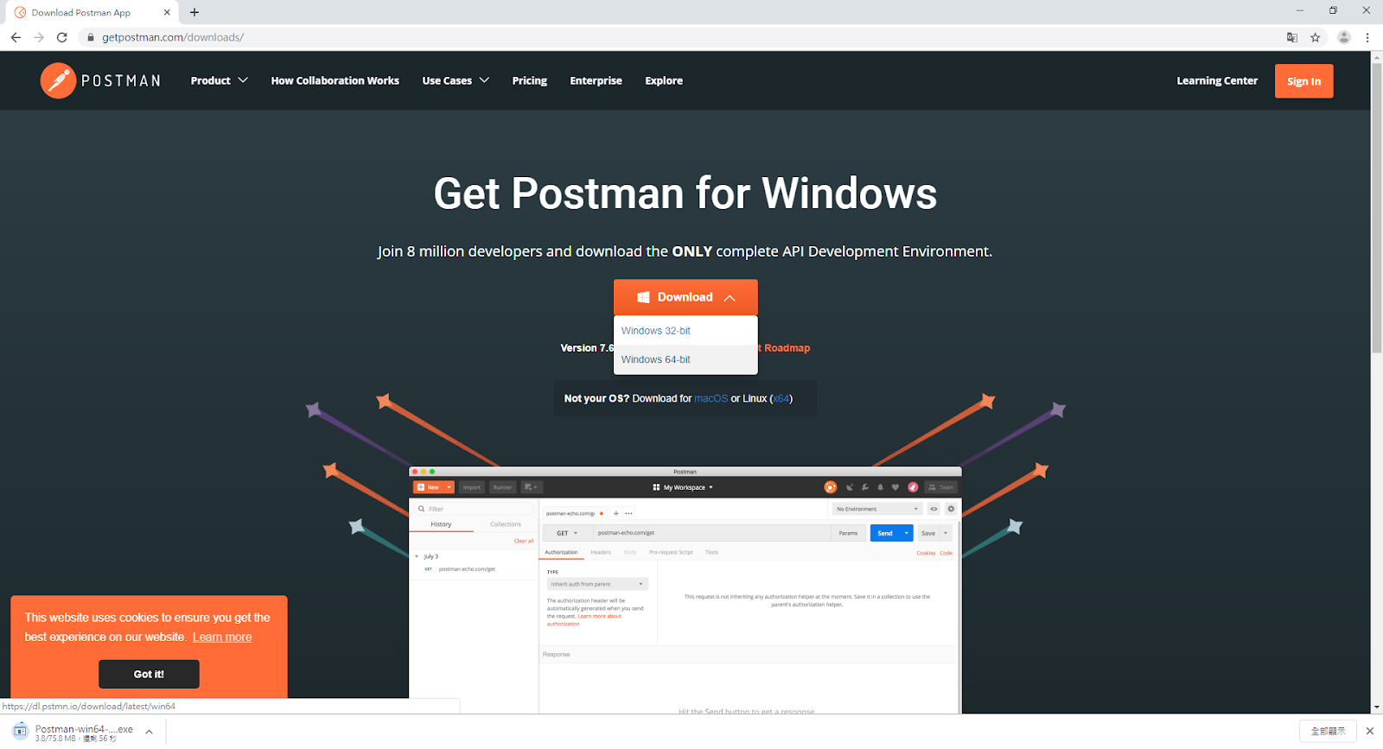View site security info via the lock icon

[x=90, y=37]
